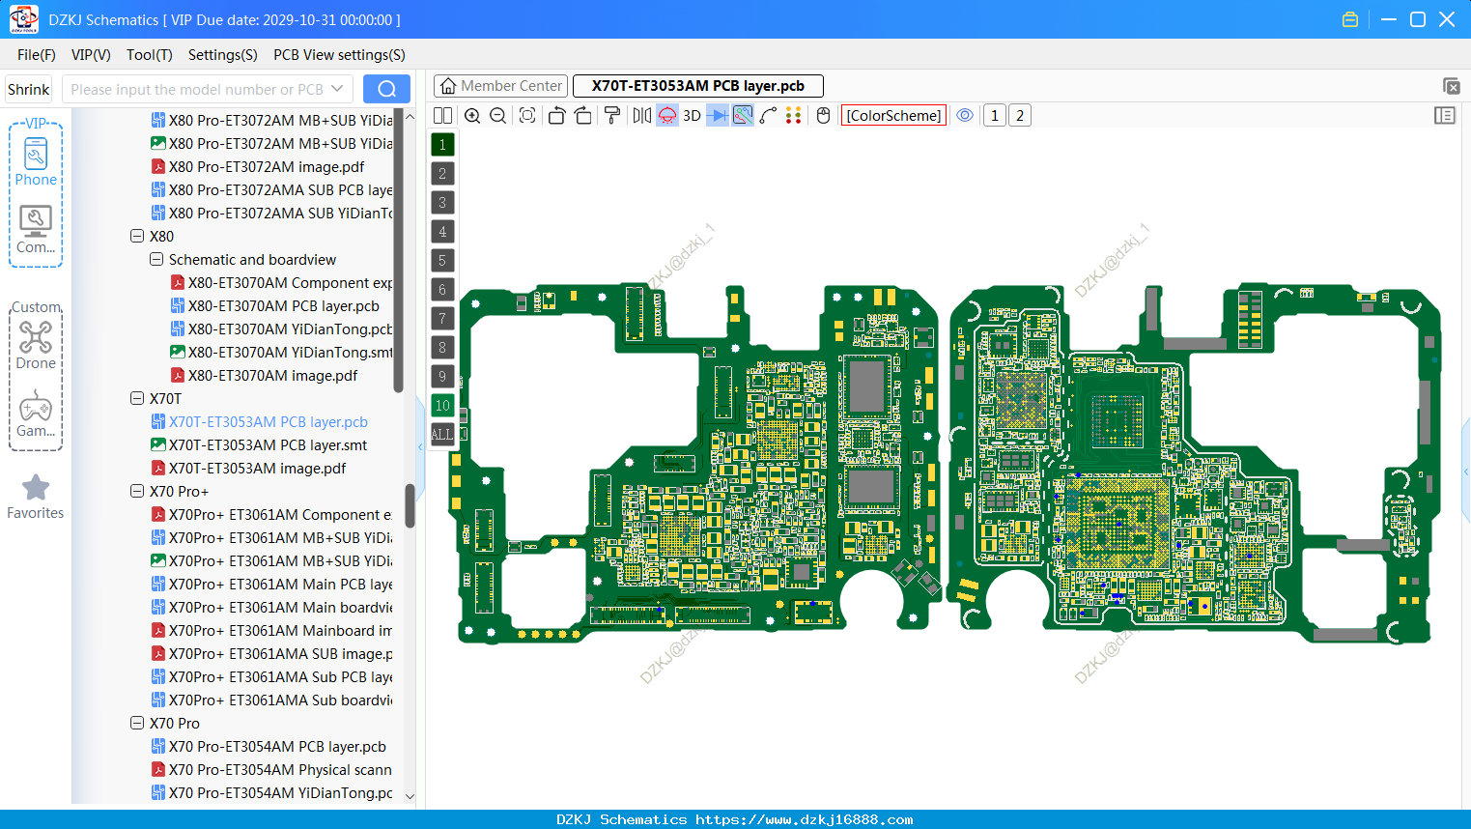Viewport: 1471px width, 829px height.
Task: Open the Game console category
Action: pyautogui.click(x=36, y=414)
